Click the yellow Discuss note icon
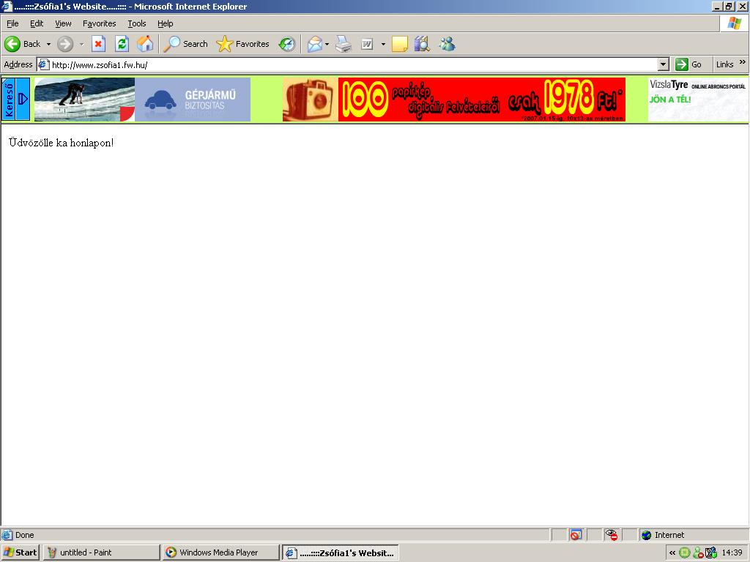Image resolution: width=750 pixels, height=562 pixels. click(399, 44)
